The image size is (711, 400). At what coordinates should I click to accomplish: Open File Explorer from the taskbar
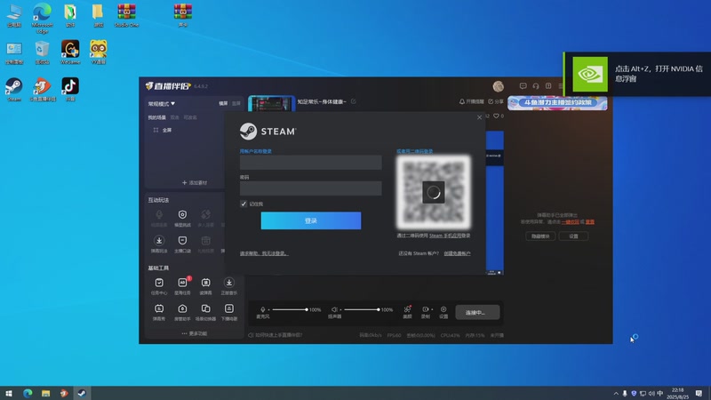(x=45, y=393)
